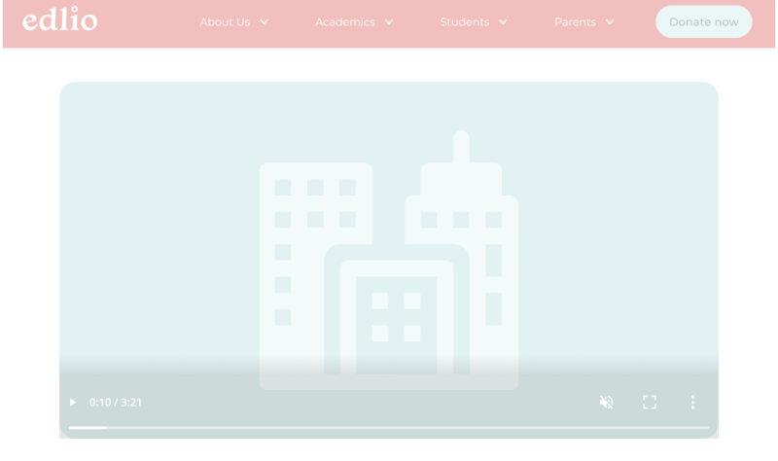Seek on the video progress bar

click(x=389, y=427)
